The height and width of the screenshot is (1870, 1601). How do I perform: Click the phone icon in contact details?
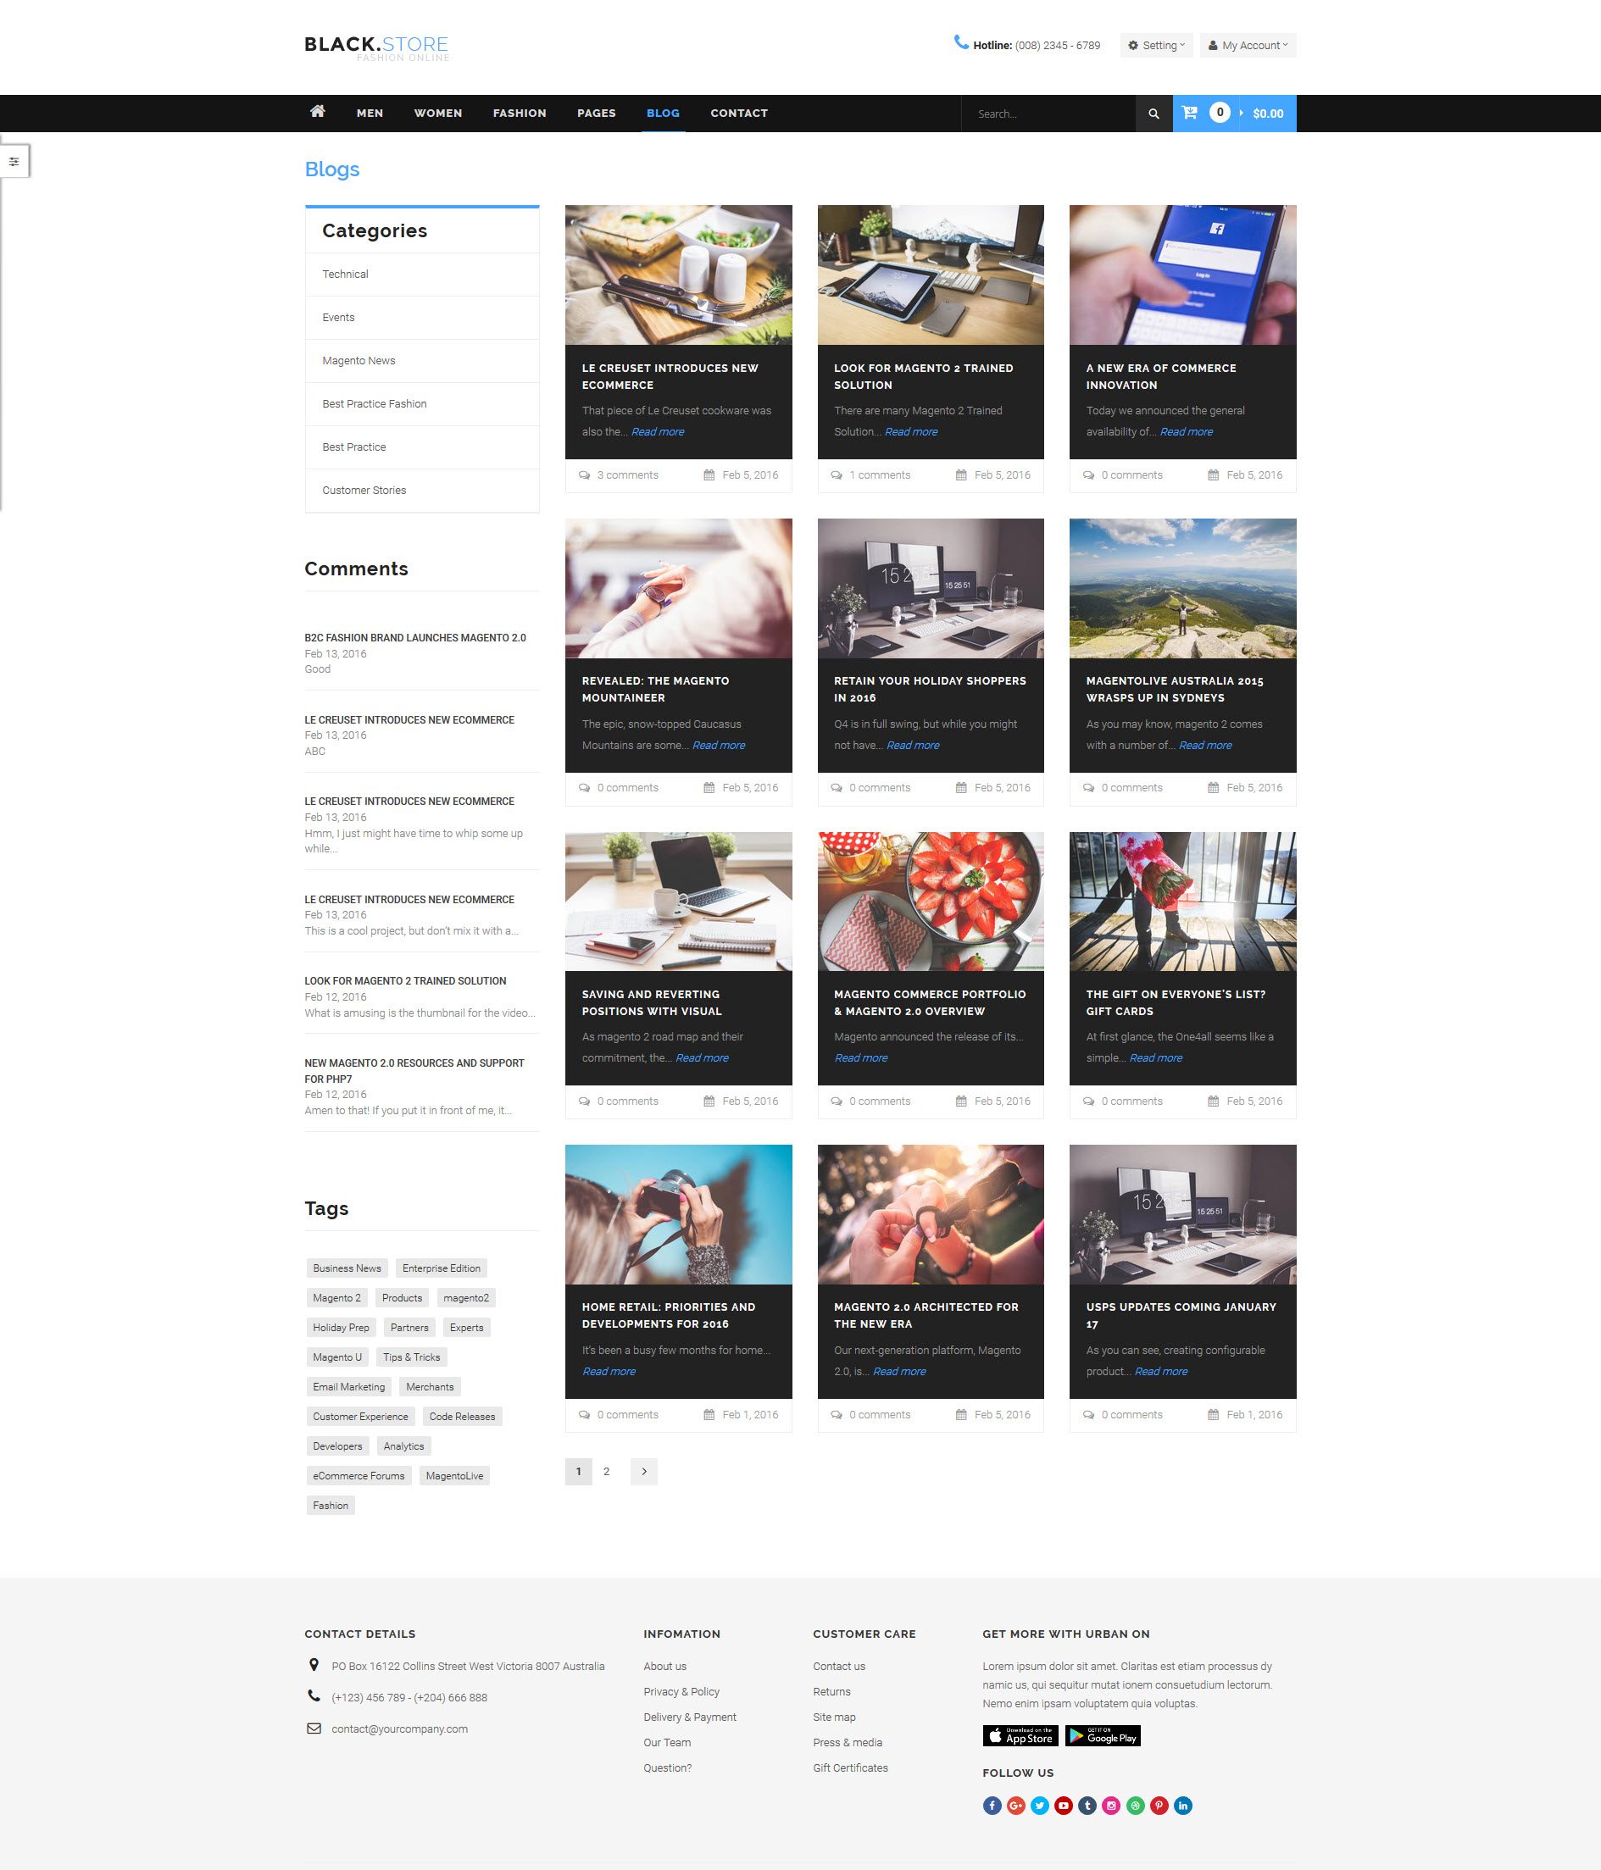[x=314, y=1695]
